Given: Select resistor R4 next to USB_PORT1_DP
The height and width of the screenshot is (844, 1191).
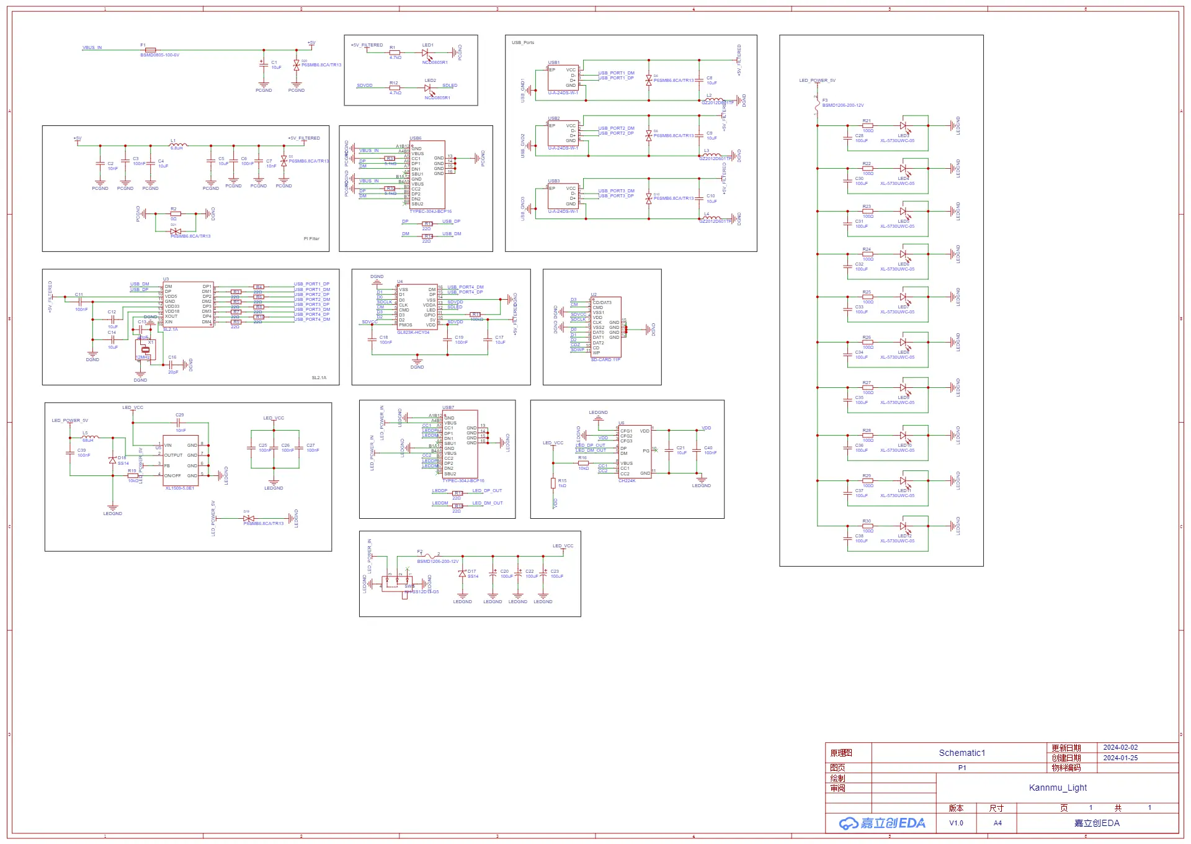Looking at the screenshot, I should pyautogui.click(x=259, y=287).
